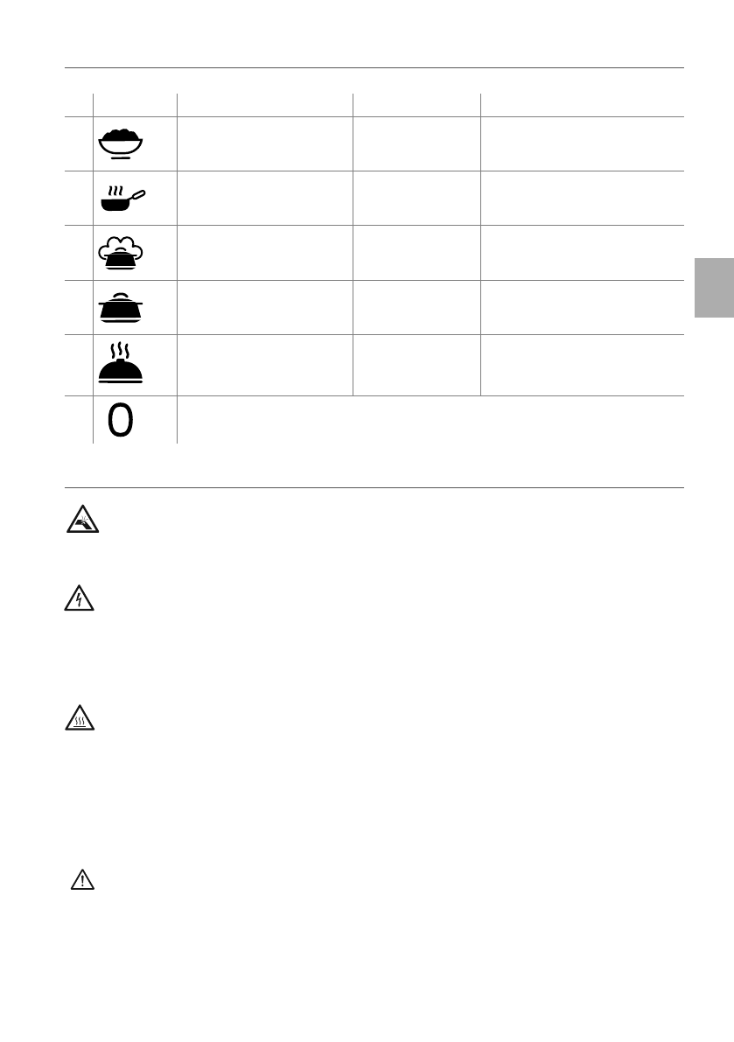Select the covered pot with lid icon
The image size is (734, 1042).
[121, 307]
